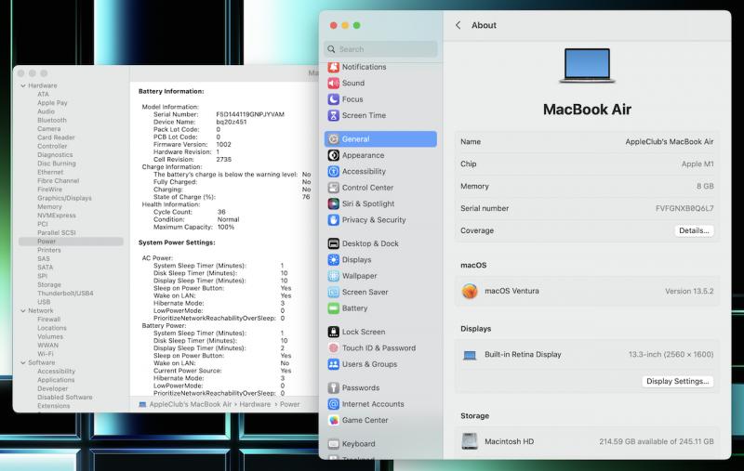Select the Accessibility icon
The image size is (744, 471).
click(x=334, y=171)
